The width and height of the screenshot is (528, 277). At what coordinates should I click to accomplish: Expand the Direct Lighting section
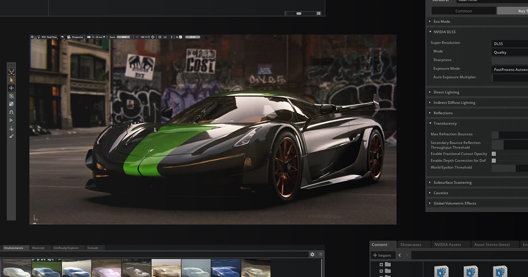446,92
